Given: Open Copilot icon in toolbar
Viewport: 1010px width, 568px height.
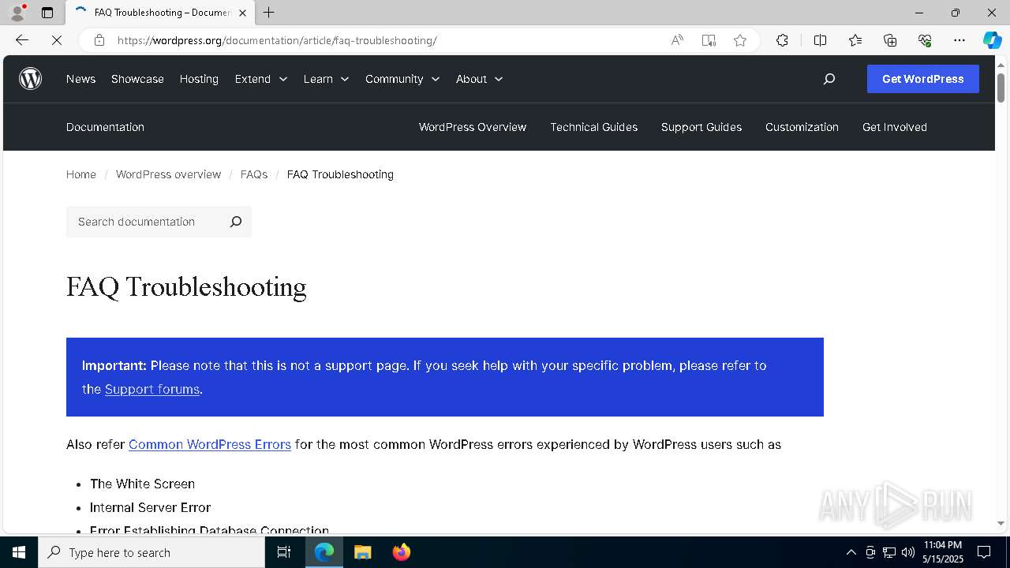Looking at the screenshot, I should coord(992,40).
